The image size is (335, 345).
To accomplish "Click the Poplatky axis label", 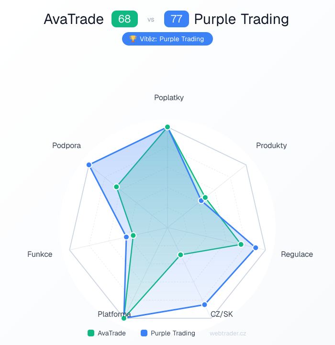I will point(169,98).
